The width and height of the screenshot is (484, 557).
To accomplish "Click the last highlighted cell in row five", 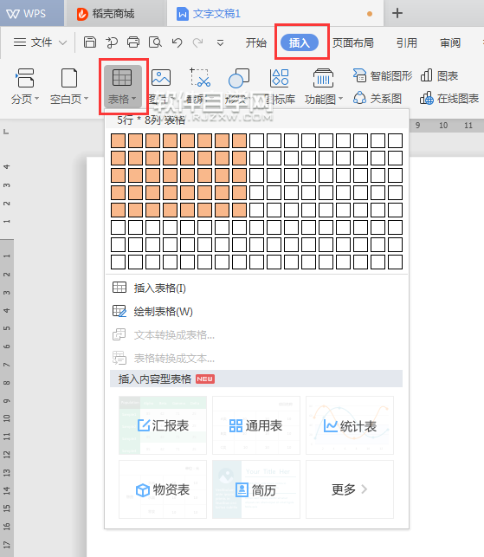I will point(239,210).
